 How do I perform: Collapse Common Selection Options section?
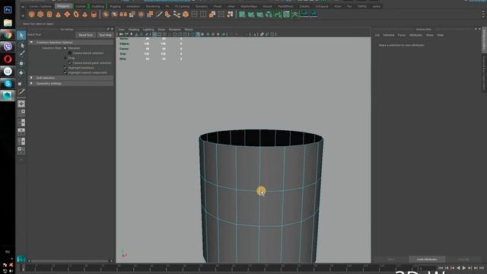click(x=31, y=43)
